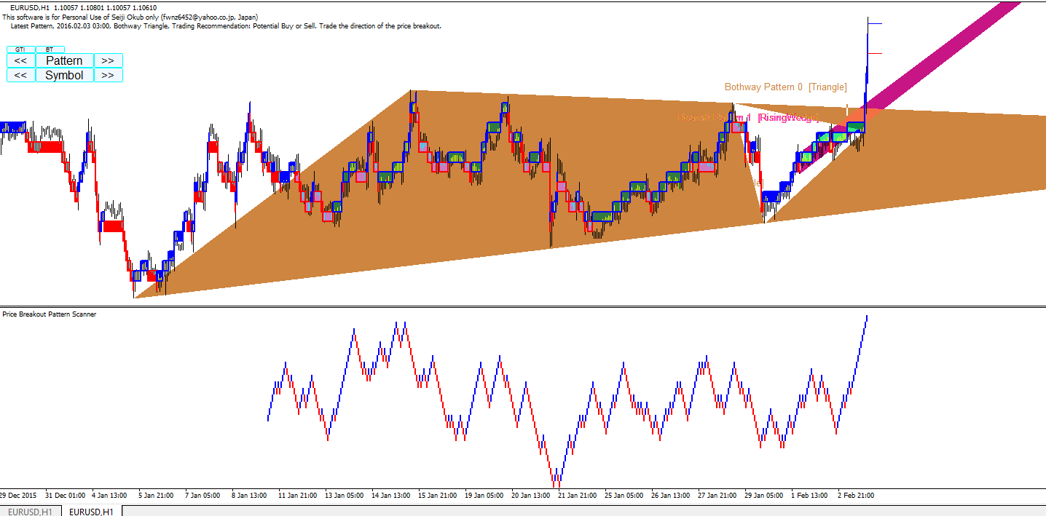Screen dimensions: 1046x516
Task: Click the '11 Jan 21:00' time axis label
Action: [x=297, y=496]
